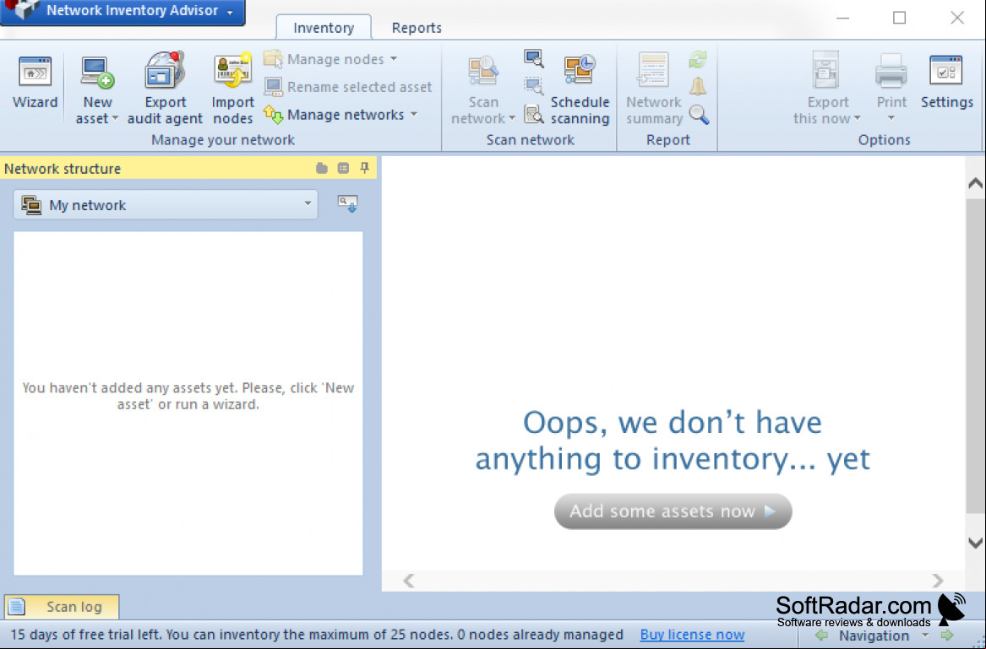This screenshot has width=986, height=649.
Task: Click the green forward arrow beside Navigation
Action: click(947, 635)
